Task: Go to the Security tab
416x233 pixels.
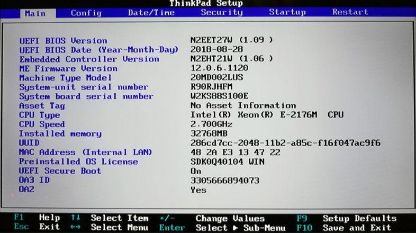Action: click(222, 13)
